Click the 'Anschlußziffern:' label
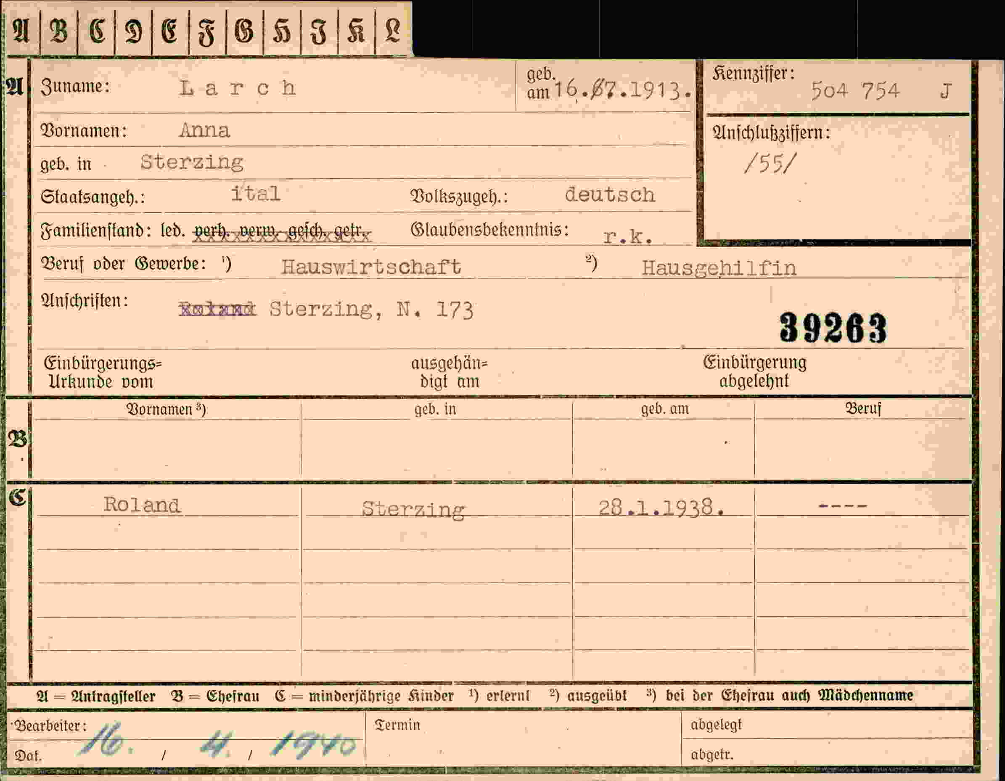This screenshot has width=1005, height=781. click(772, 133)
